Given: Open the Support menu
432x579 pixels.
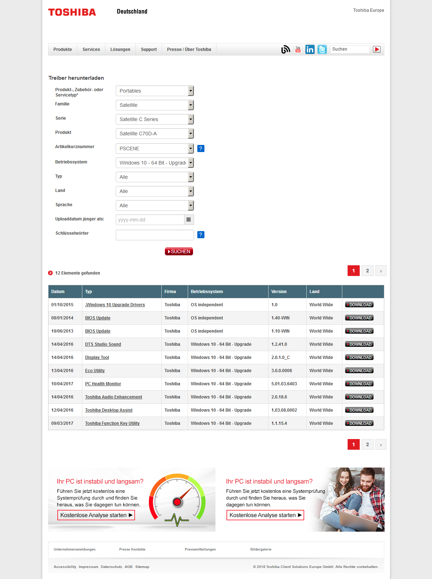Looking at the screenshot, I should pyautogui.click(x=149, y=49).
